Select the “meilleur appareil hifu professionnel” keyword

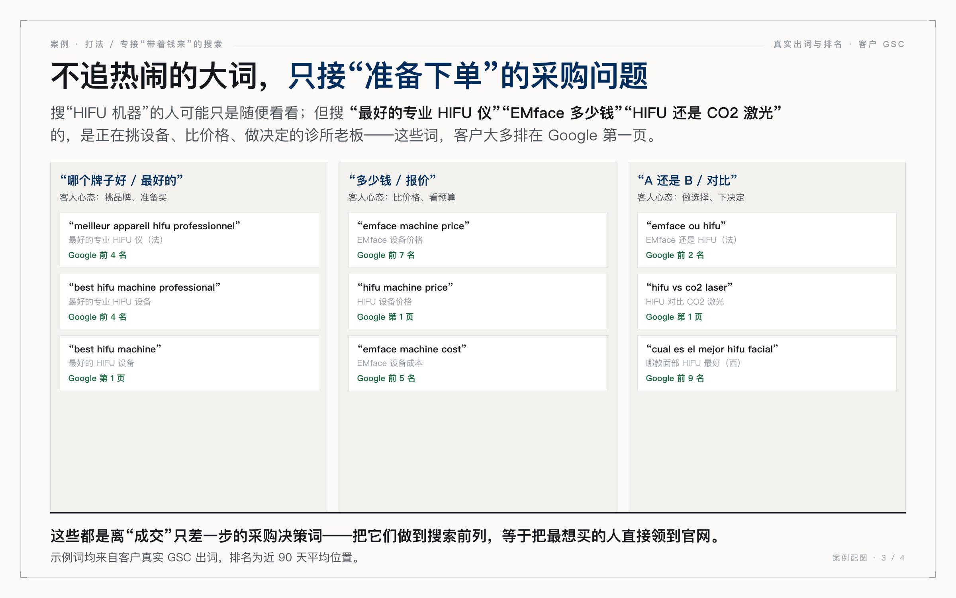click(155, 226)
